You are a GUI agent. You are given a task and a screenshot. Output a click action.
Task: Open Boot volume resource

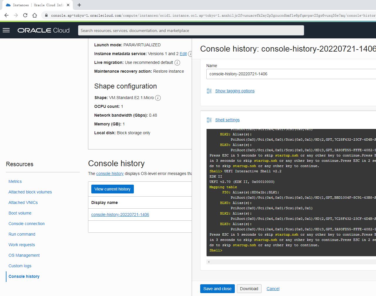point(20,213)
